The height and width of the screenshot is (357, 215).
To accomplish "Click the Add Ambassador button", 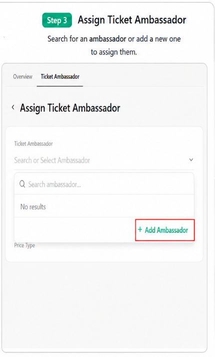I will [x=165, y=230].
